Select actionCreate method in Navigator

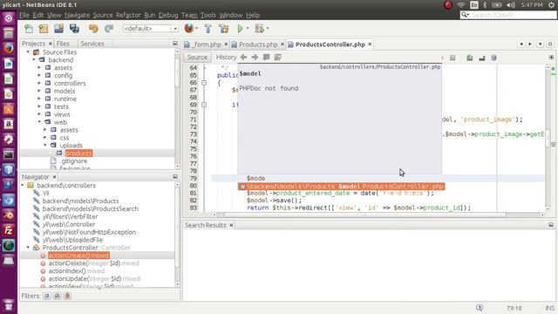coord(78,256)
